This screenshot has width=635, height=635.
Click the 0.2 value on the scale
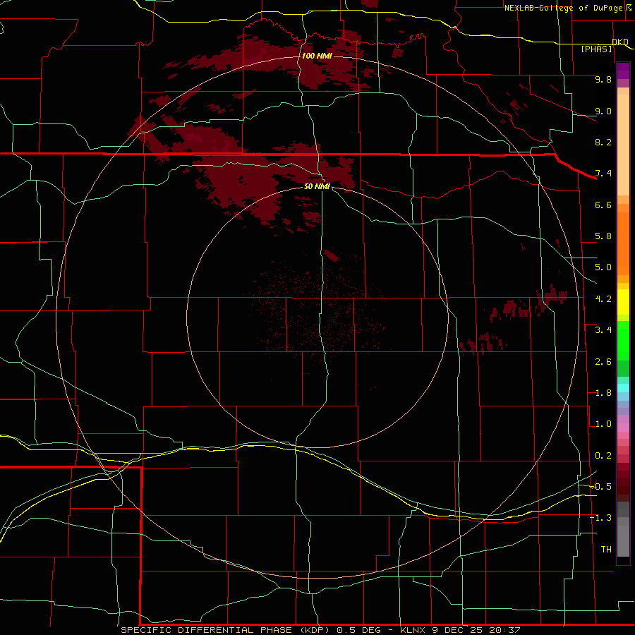pos(603,456)
